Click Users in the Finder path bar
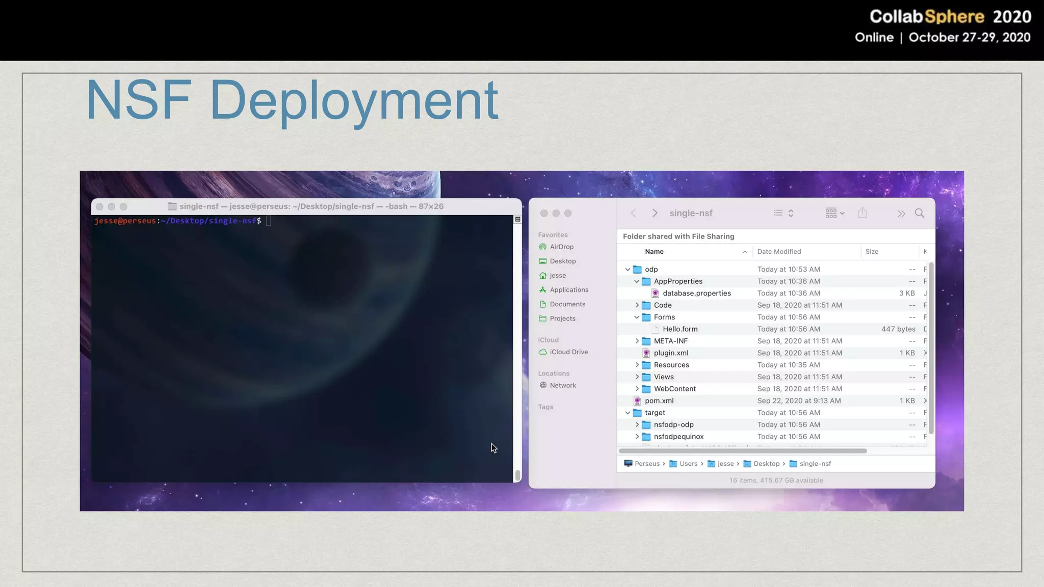Image resolution: width=1044 pixels, height=587 pixels. pos(683,464)
